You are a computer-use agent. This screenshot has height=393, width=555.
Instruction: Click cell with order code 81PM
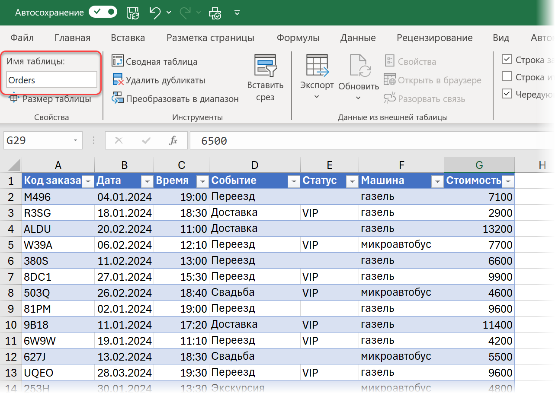pyautogui.click(x=58, y=309)
